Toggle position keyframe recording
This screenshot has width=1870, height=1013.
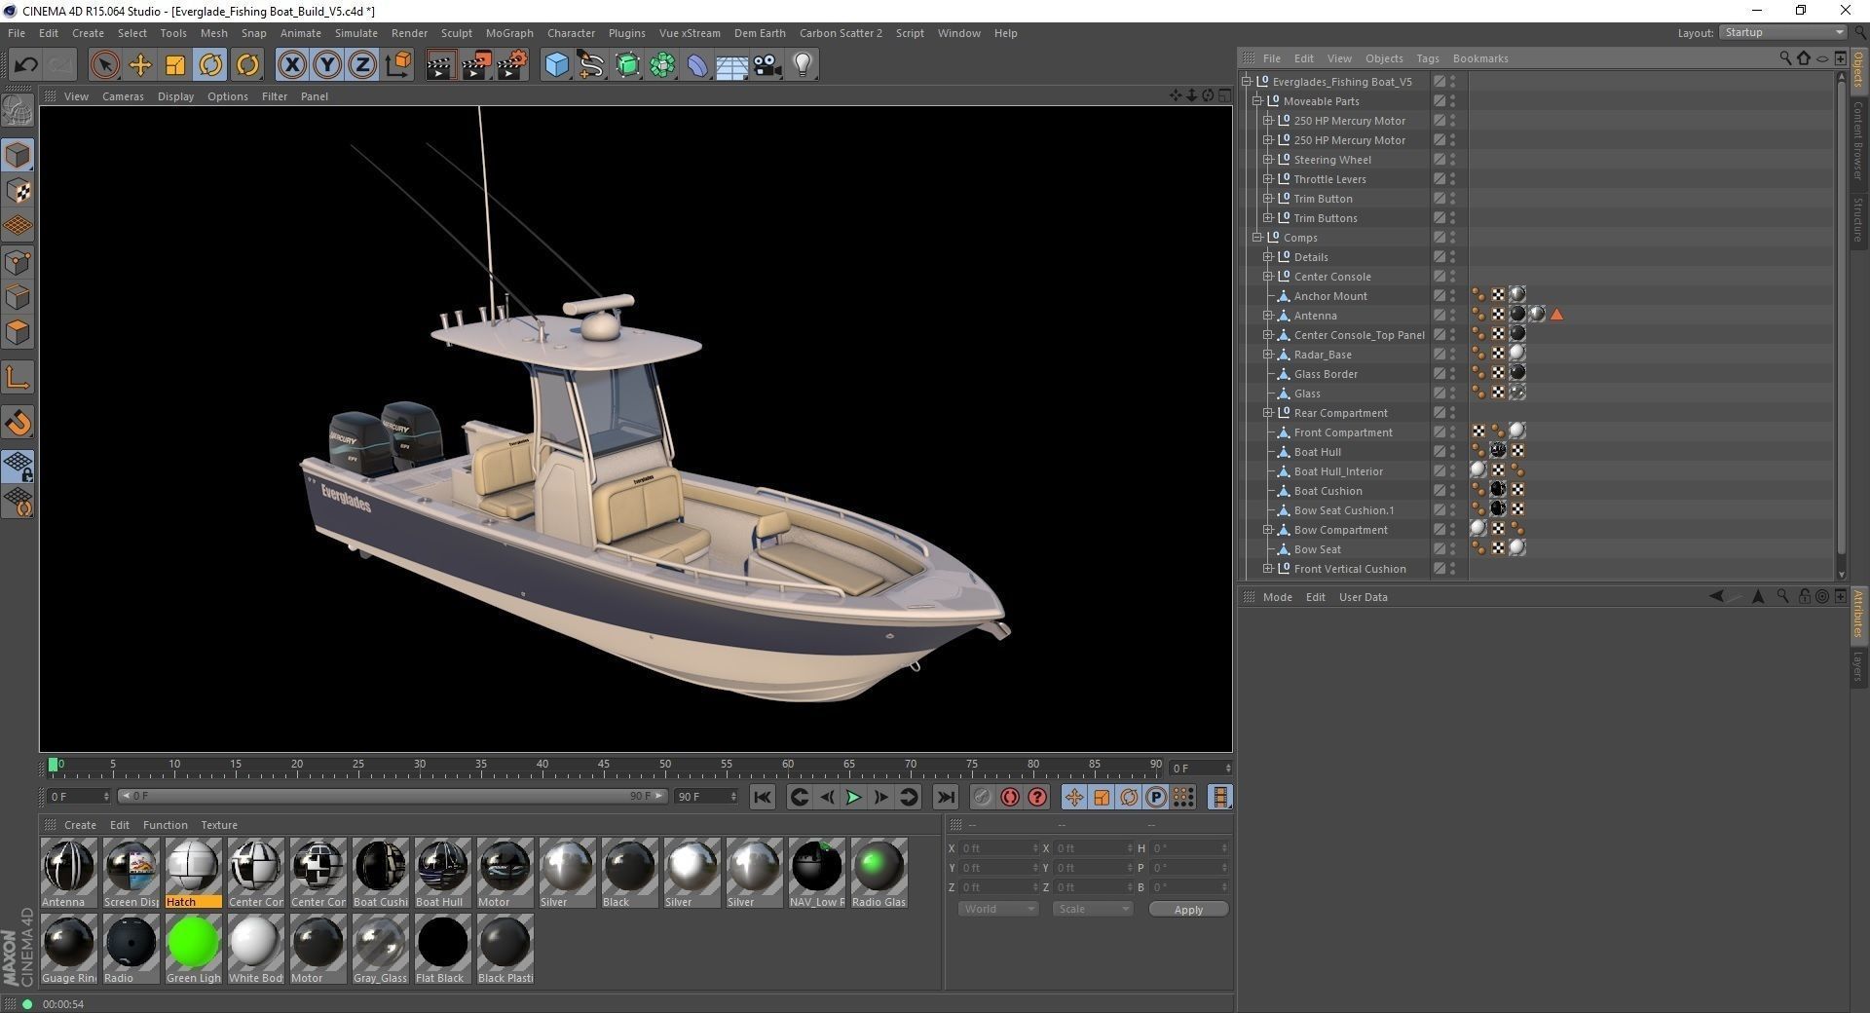tap(1073, 798)
